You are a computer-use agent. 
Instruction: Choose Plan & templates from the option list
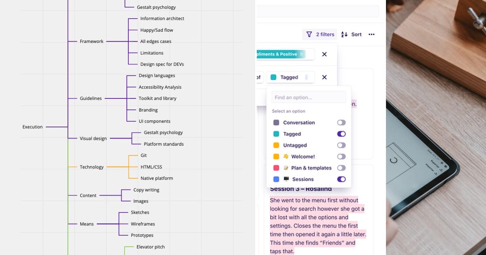pos(311,168)
